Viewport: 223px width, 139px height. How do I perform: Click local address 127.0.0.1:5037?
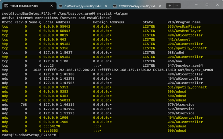tap(58, 53)
